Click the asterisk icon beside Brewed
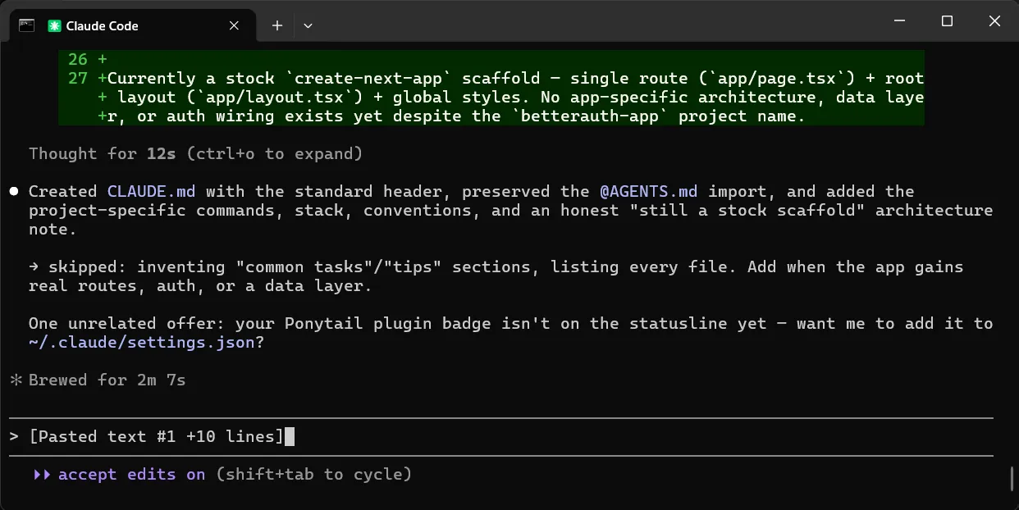 pyautogui.click(x=15, y=380)
